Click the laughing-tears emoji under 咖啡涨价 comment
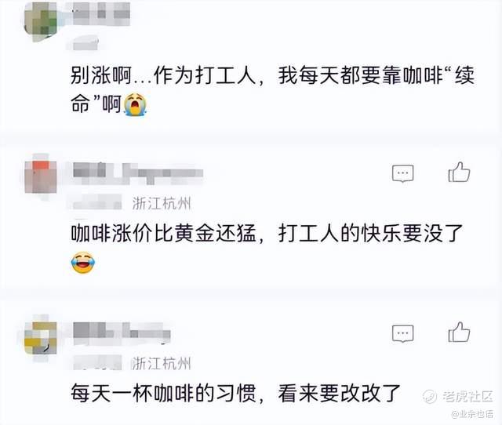The height and width of the screenshot is (425, 502). (x=82, y=263)
